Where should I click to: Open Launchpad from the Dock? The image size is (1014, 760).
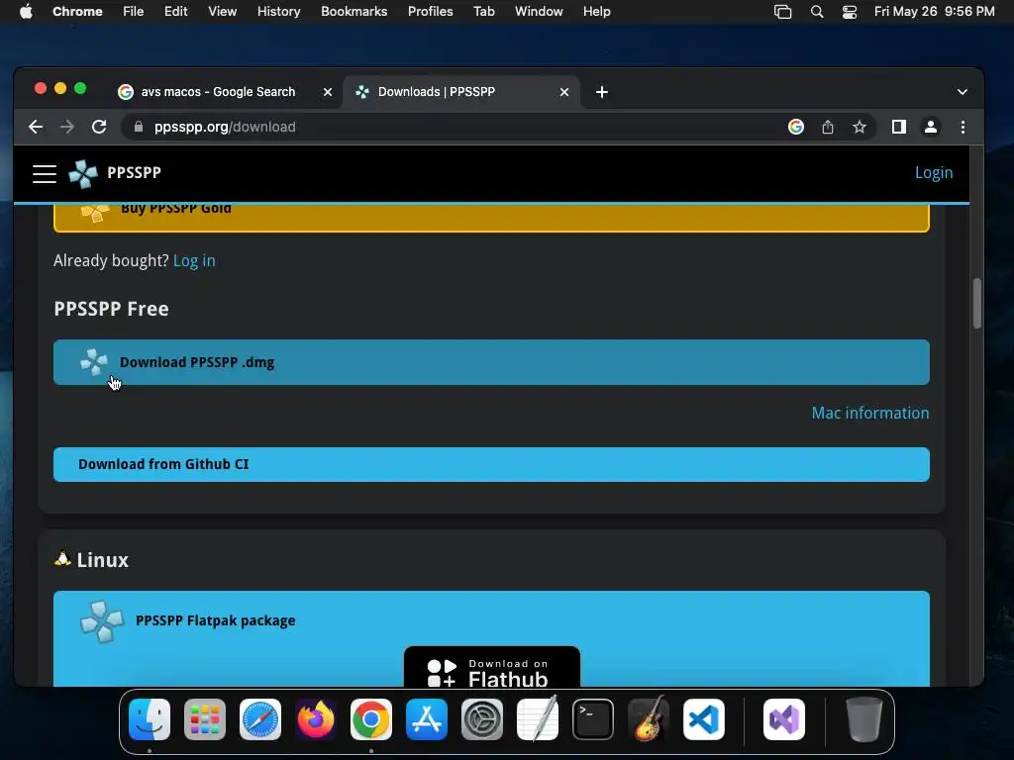coord(205,719)
